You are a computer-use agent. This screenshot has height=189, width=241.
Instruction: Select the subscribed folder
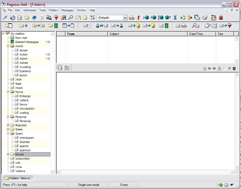click(x=22, y=159)
